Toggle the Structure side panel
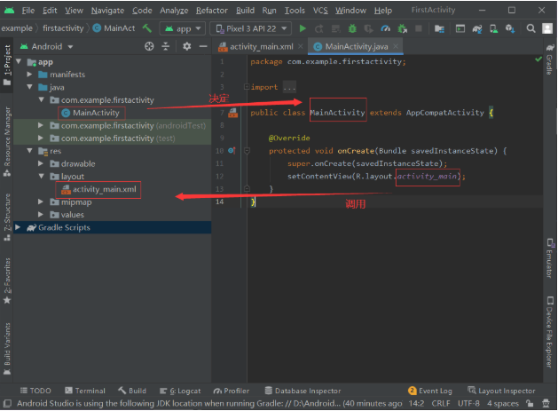558x411 pixels. point(7,217)
